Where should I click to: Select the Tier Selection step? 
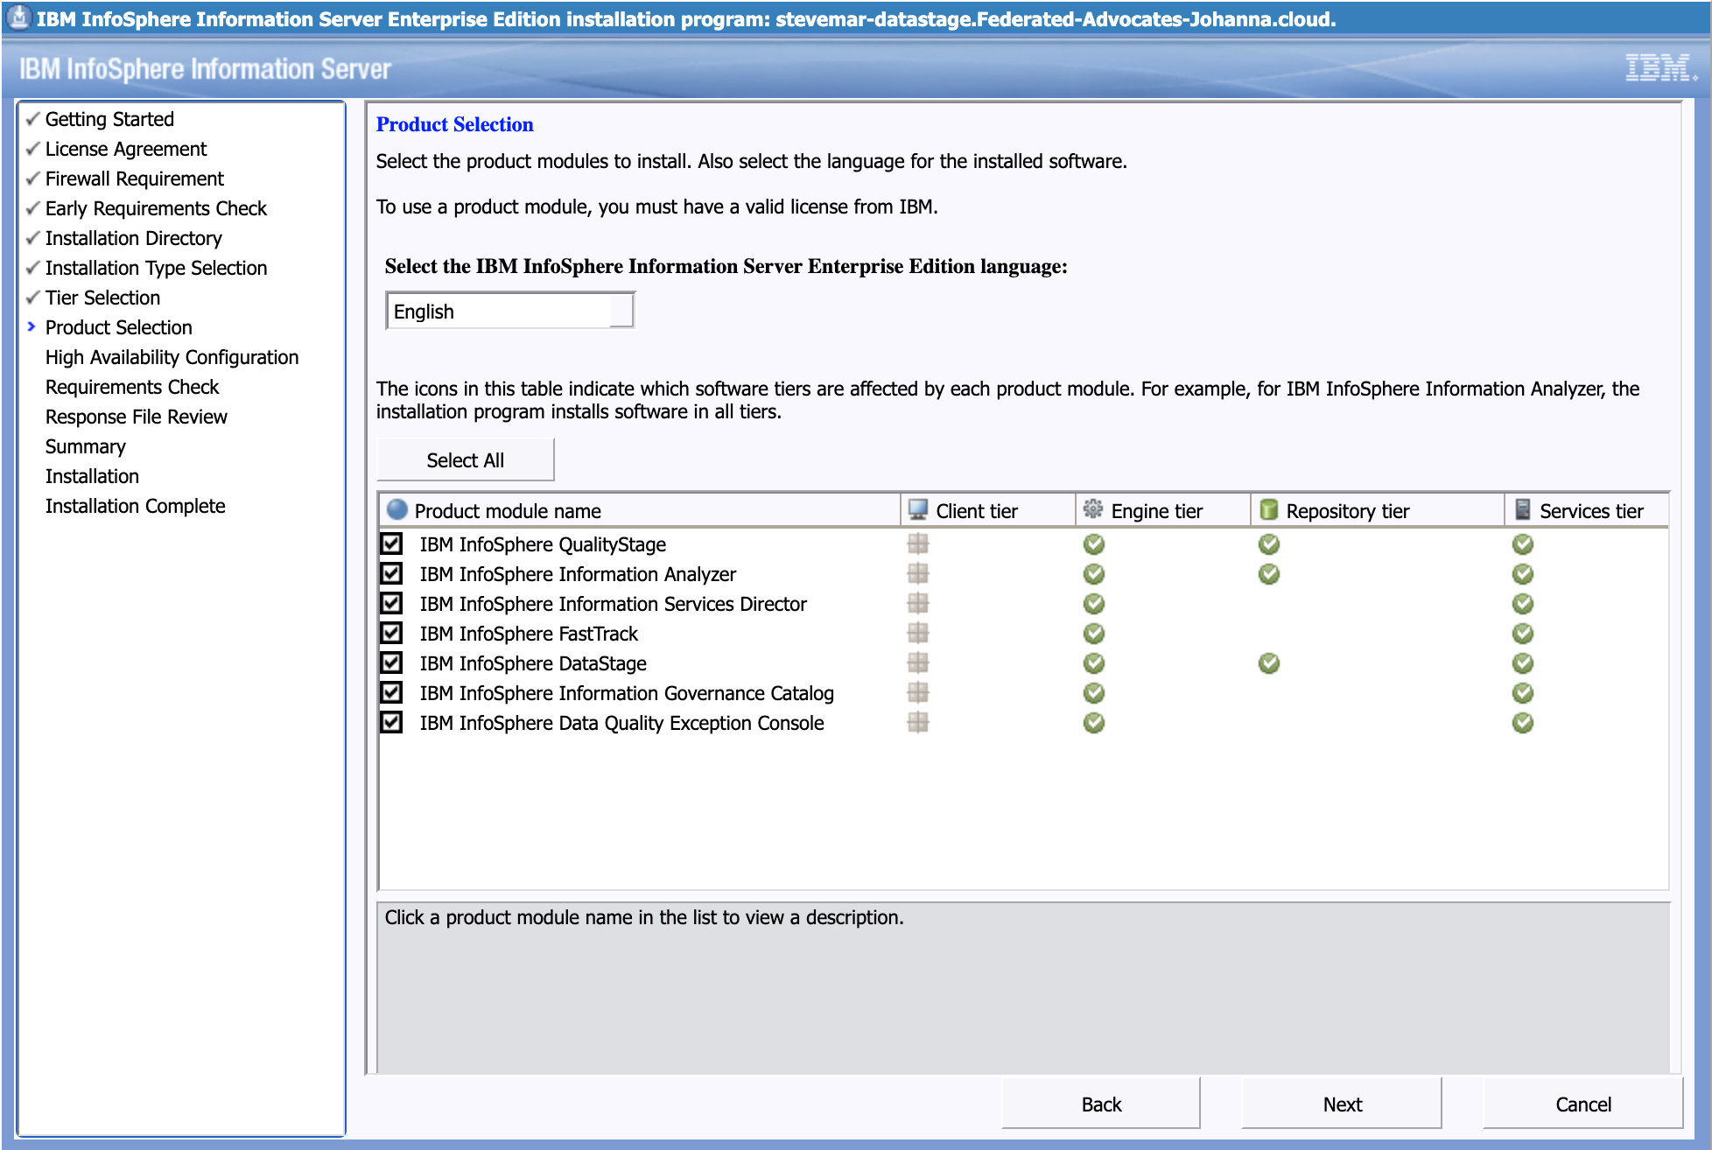pyautogui.click(x=102, y=298)
